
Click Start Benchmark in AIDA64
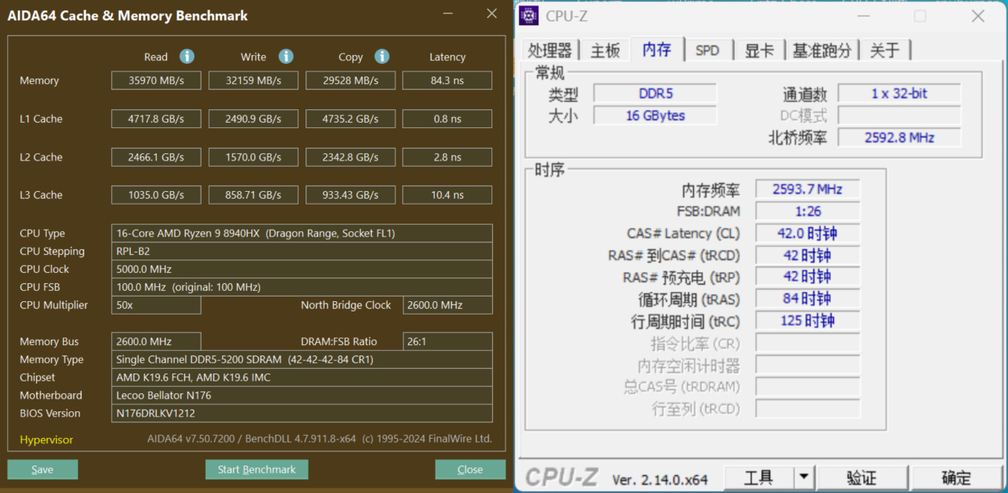click(257, 469)
